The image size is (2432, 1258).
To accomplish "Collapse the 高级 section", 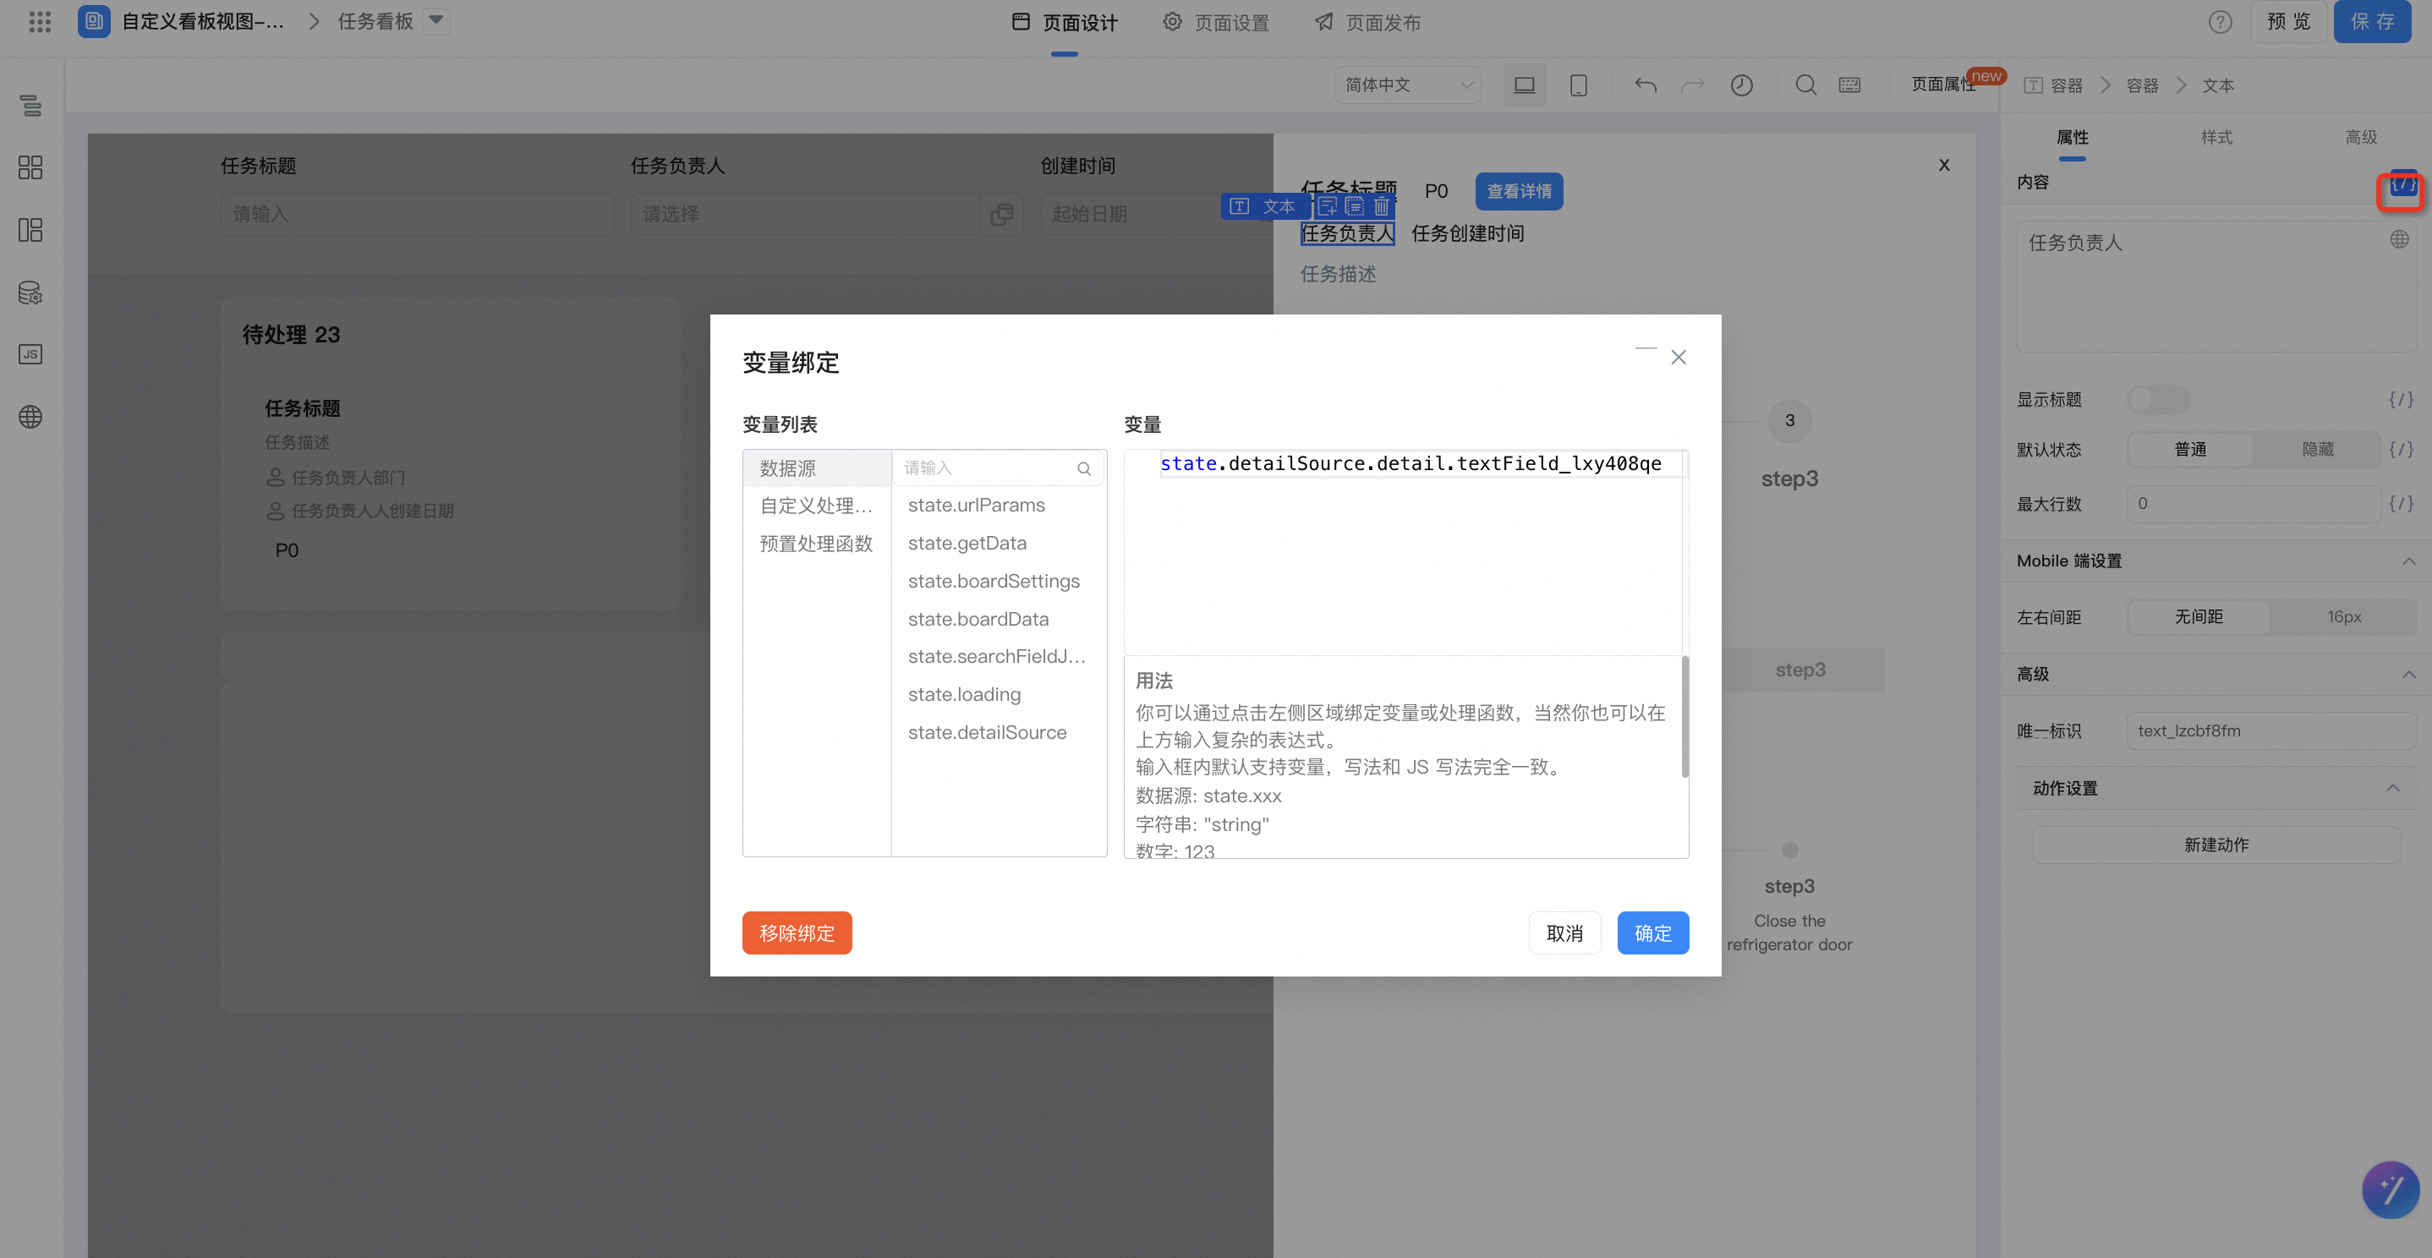I will point(2408,675).
